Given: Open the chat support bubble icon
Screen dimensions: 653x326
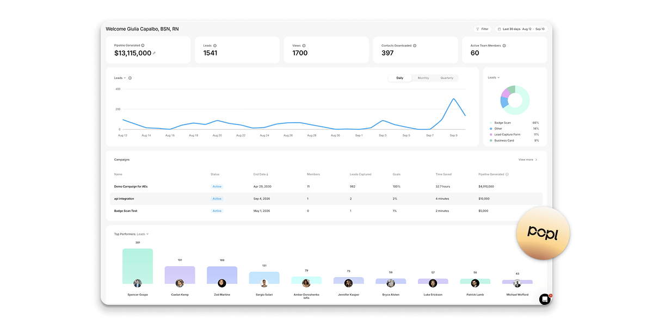Looking at the screenshot, I should tap(544, 299).
